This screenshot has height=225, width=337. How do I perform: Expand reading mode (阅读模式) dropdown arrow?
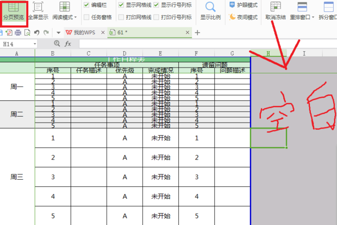point(76,17)
